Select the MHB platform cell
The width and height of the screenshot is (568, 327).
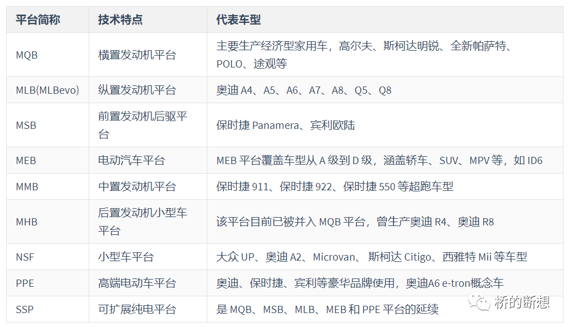(47, 222)
